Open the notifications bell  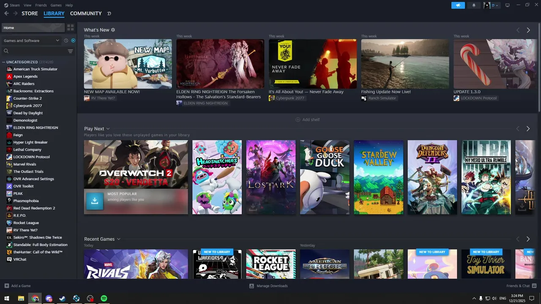coord(473,5)
